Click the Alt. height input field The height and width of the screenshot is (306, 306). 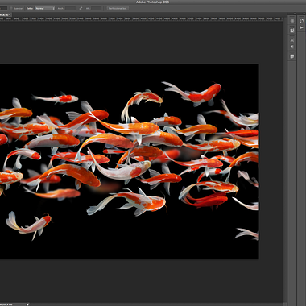point(97,9)
